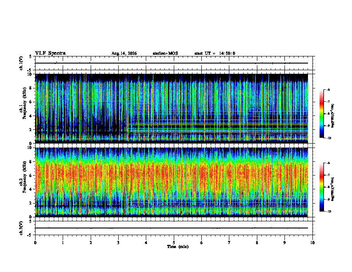Click the 3 minute tick on time axis
This screenshot has height=272, width=352.
pos(118,243)
